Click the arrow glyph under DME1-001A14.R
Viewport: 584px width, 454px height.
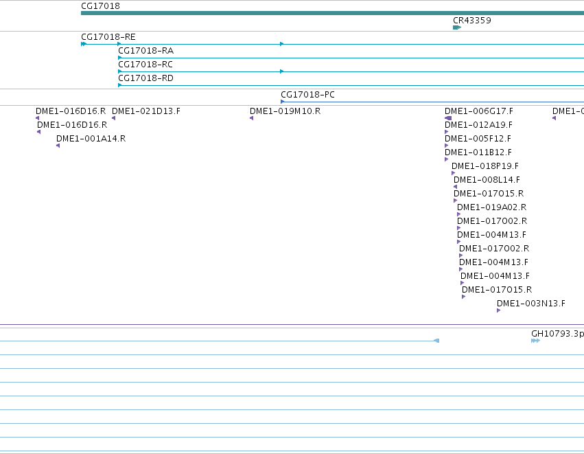coord(58,146)
